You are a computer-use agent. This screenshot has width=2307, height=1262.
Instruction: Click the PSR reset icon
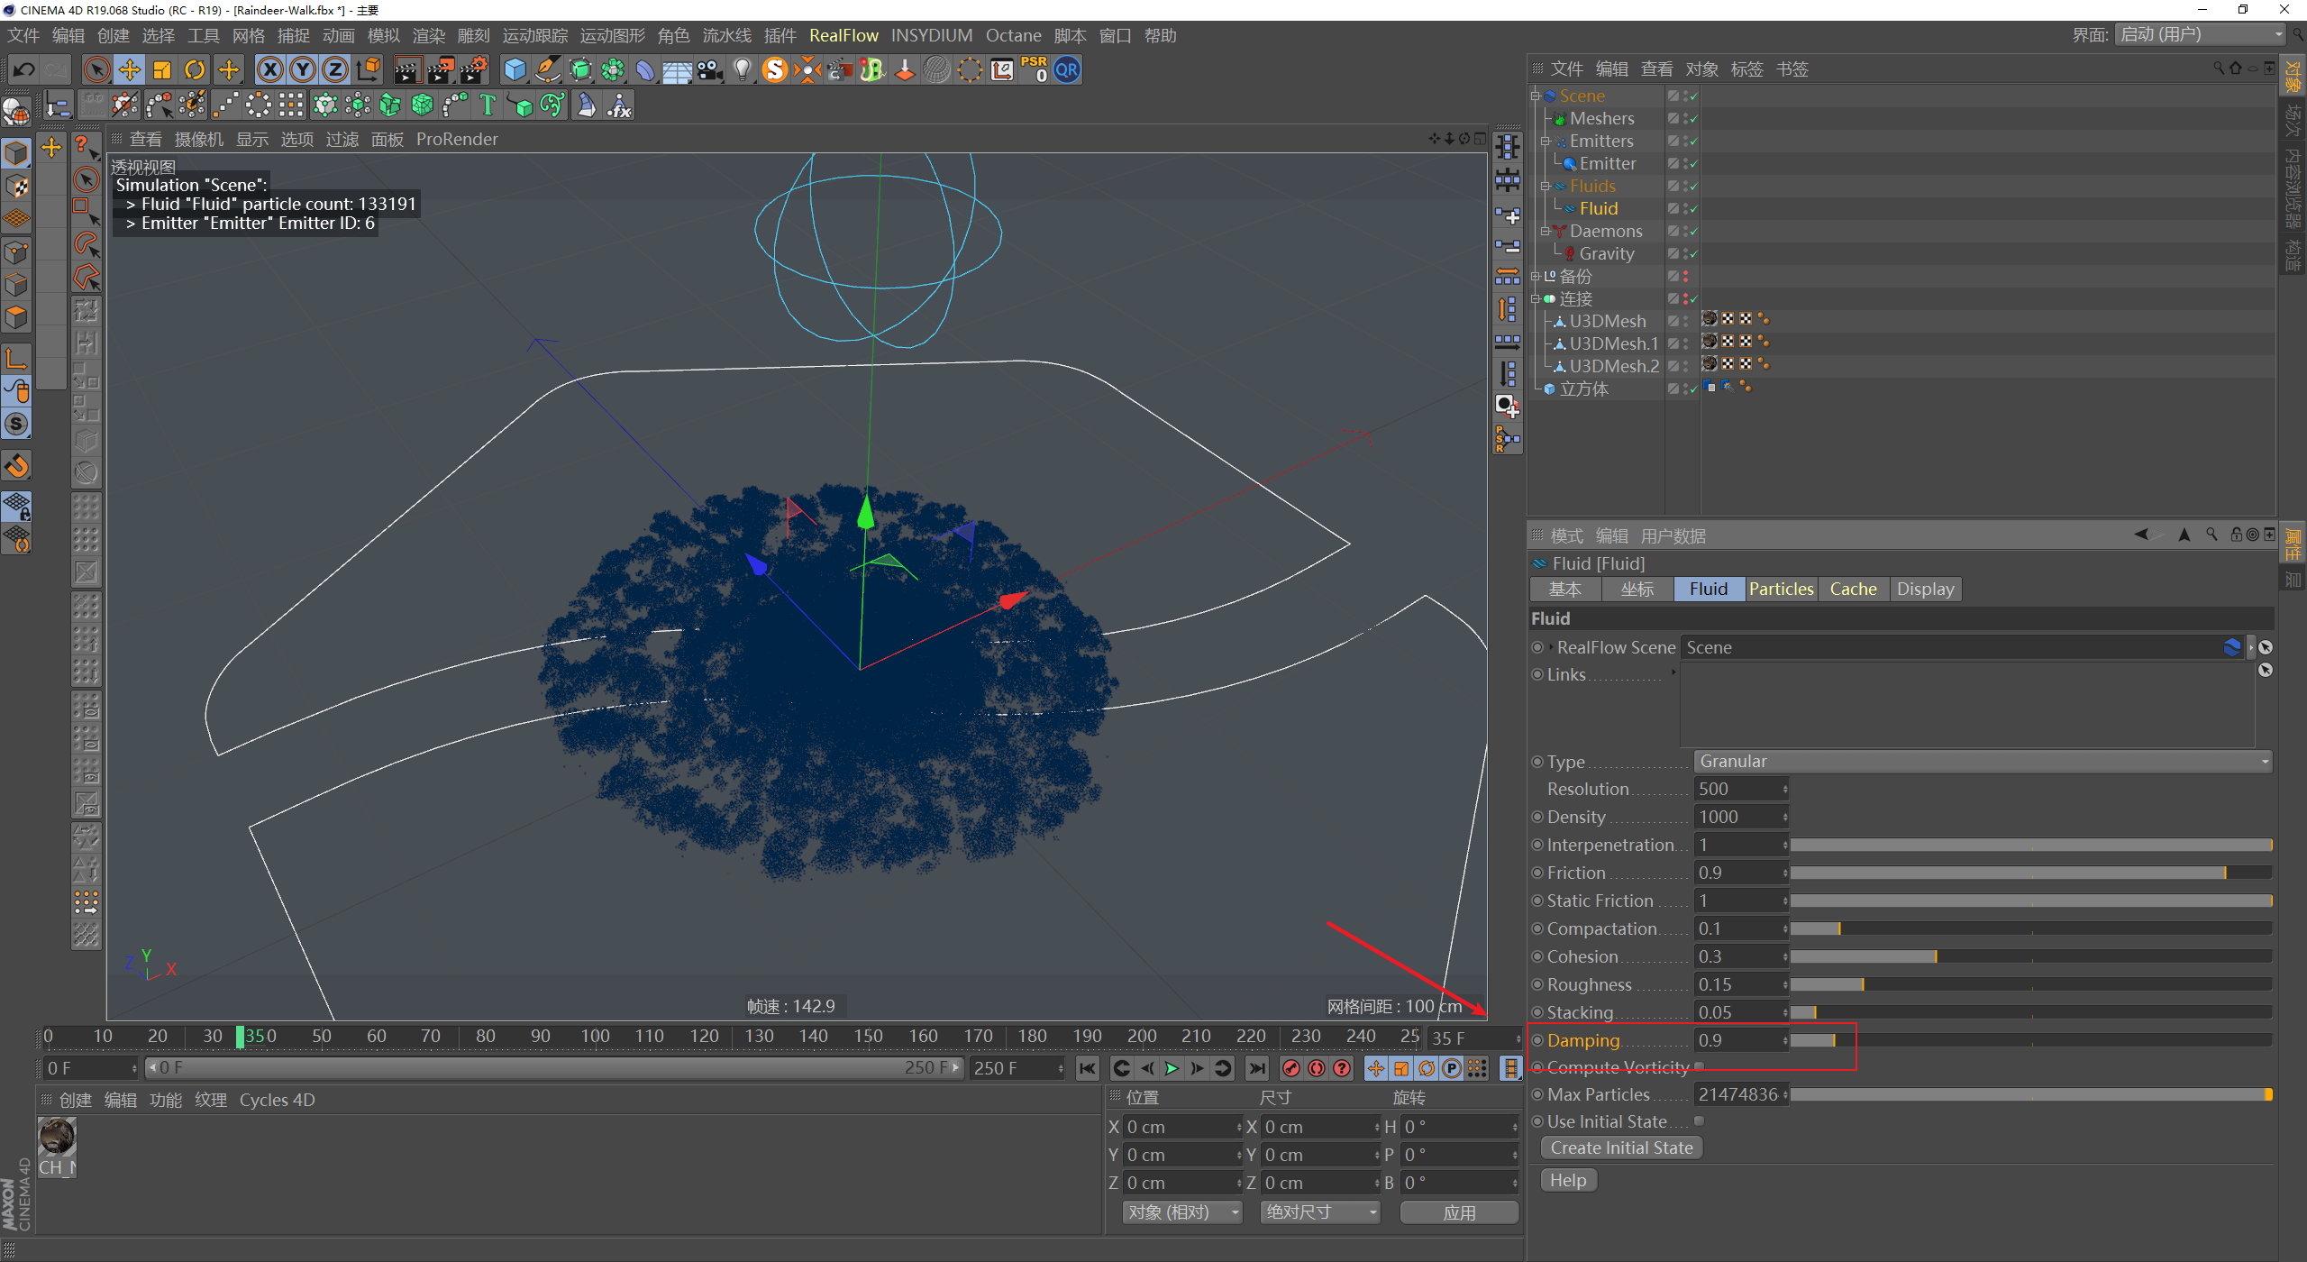point(1034,70)
